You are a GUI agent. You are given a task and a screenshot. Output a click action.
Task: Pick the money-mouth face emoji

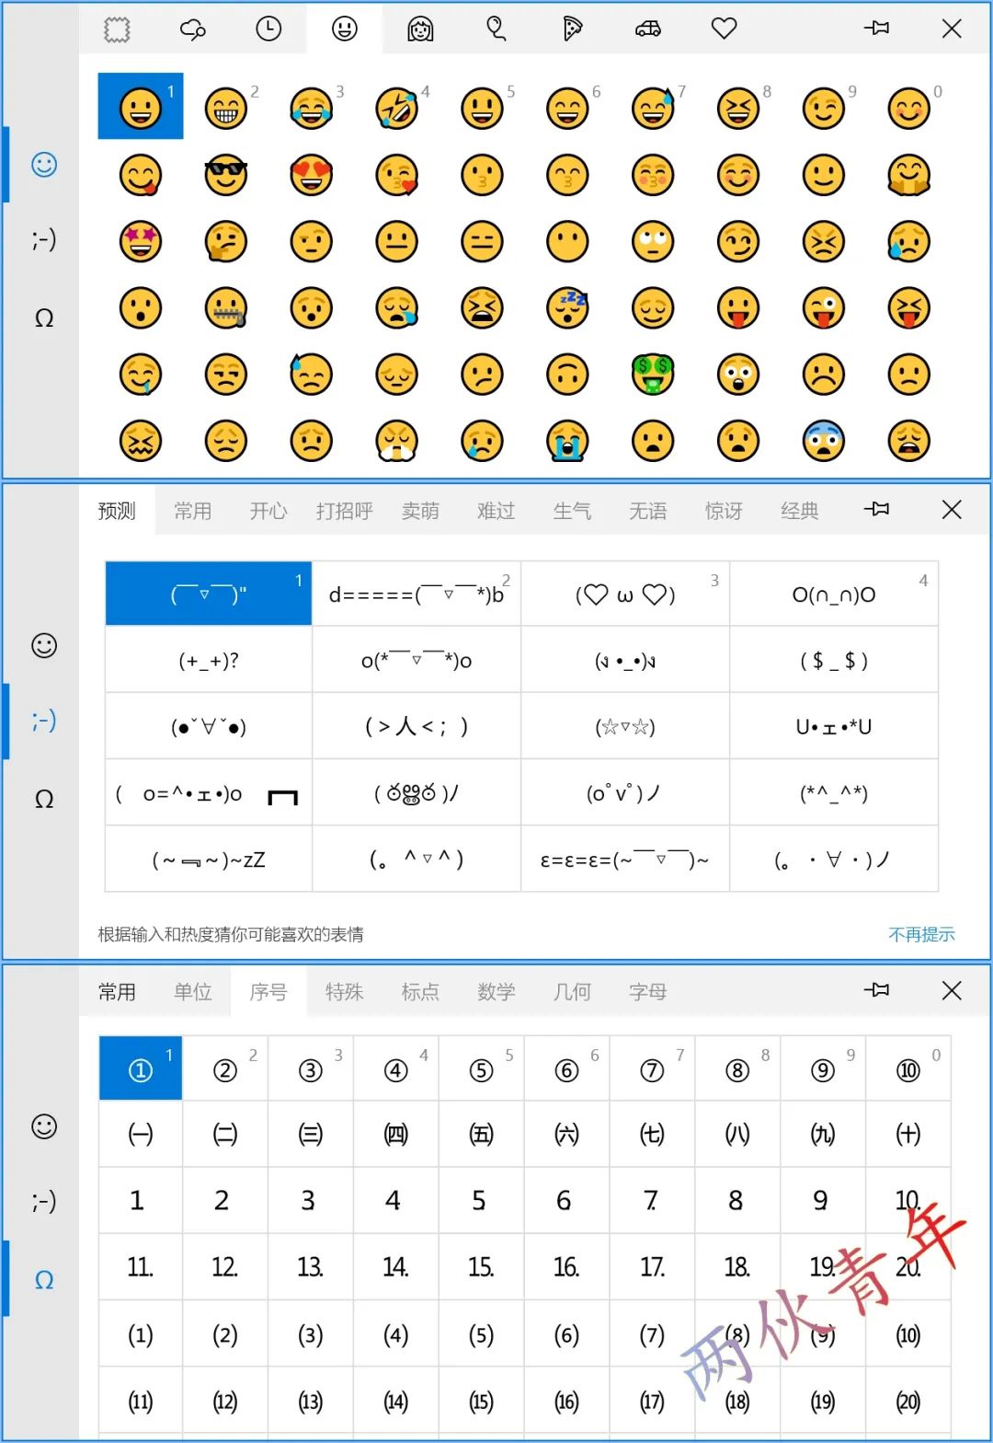click(653, 375)
